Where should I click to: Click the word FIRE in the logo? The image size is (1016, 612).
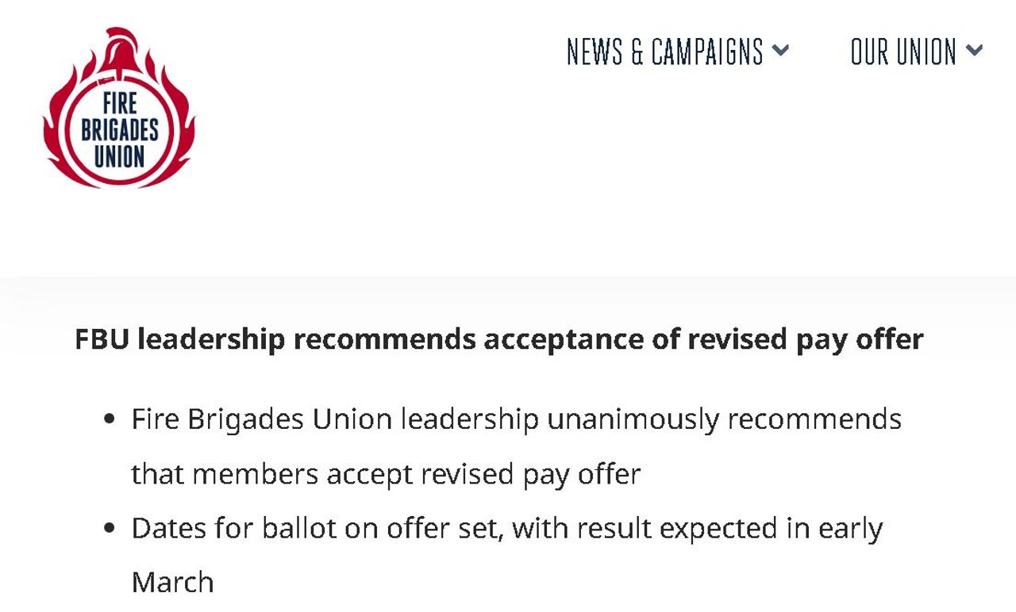pos(119,104)
